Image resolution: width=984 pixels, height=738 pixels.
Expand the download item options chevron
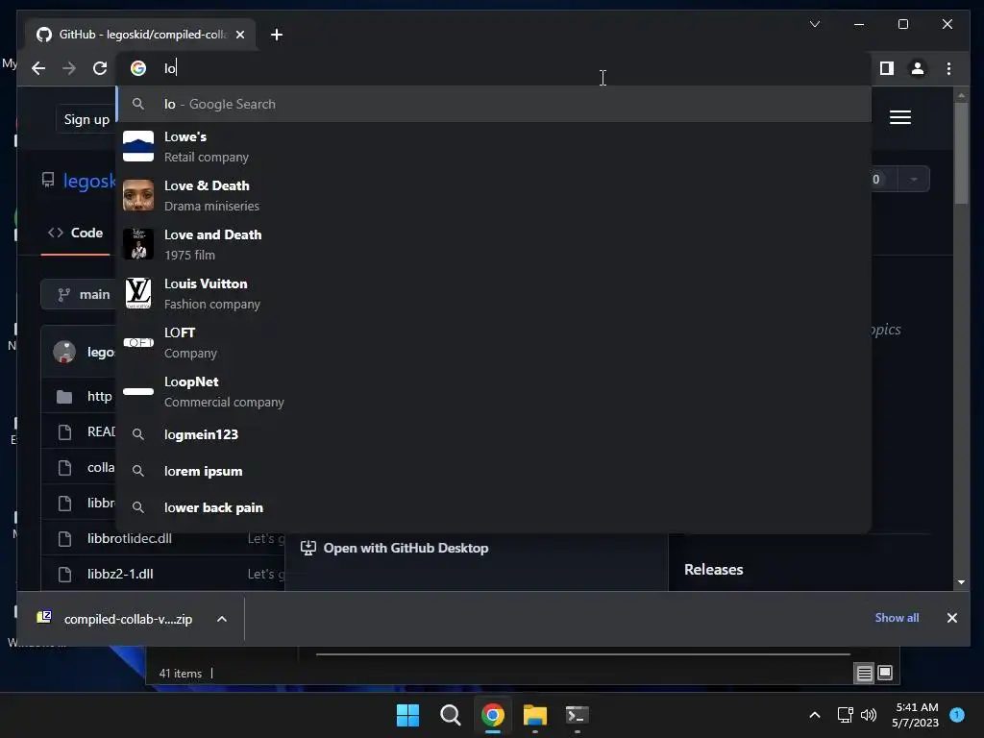click(222, 619)
